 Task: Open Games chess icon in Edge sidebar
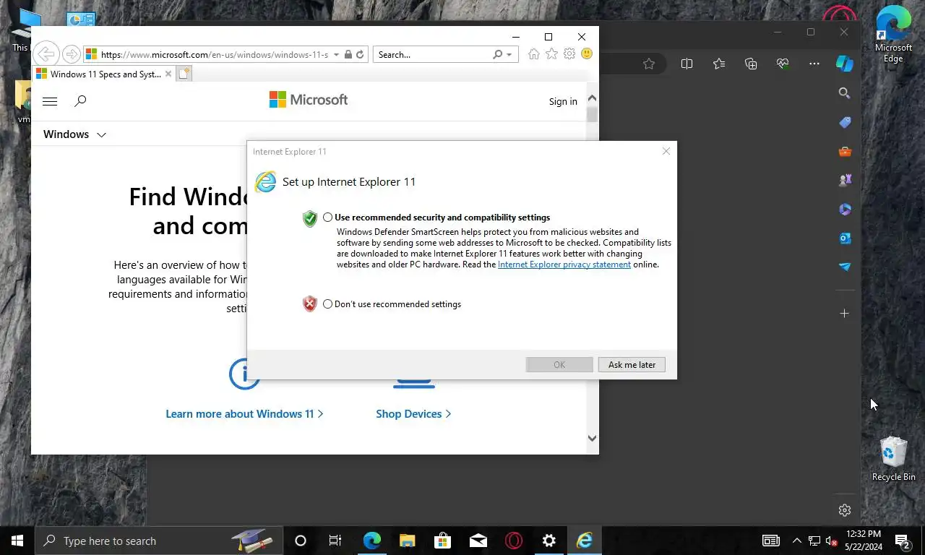pyautogui.click(x=845, y=180)
